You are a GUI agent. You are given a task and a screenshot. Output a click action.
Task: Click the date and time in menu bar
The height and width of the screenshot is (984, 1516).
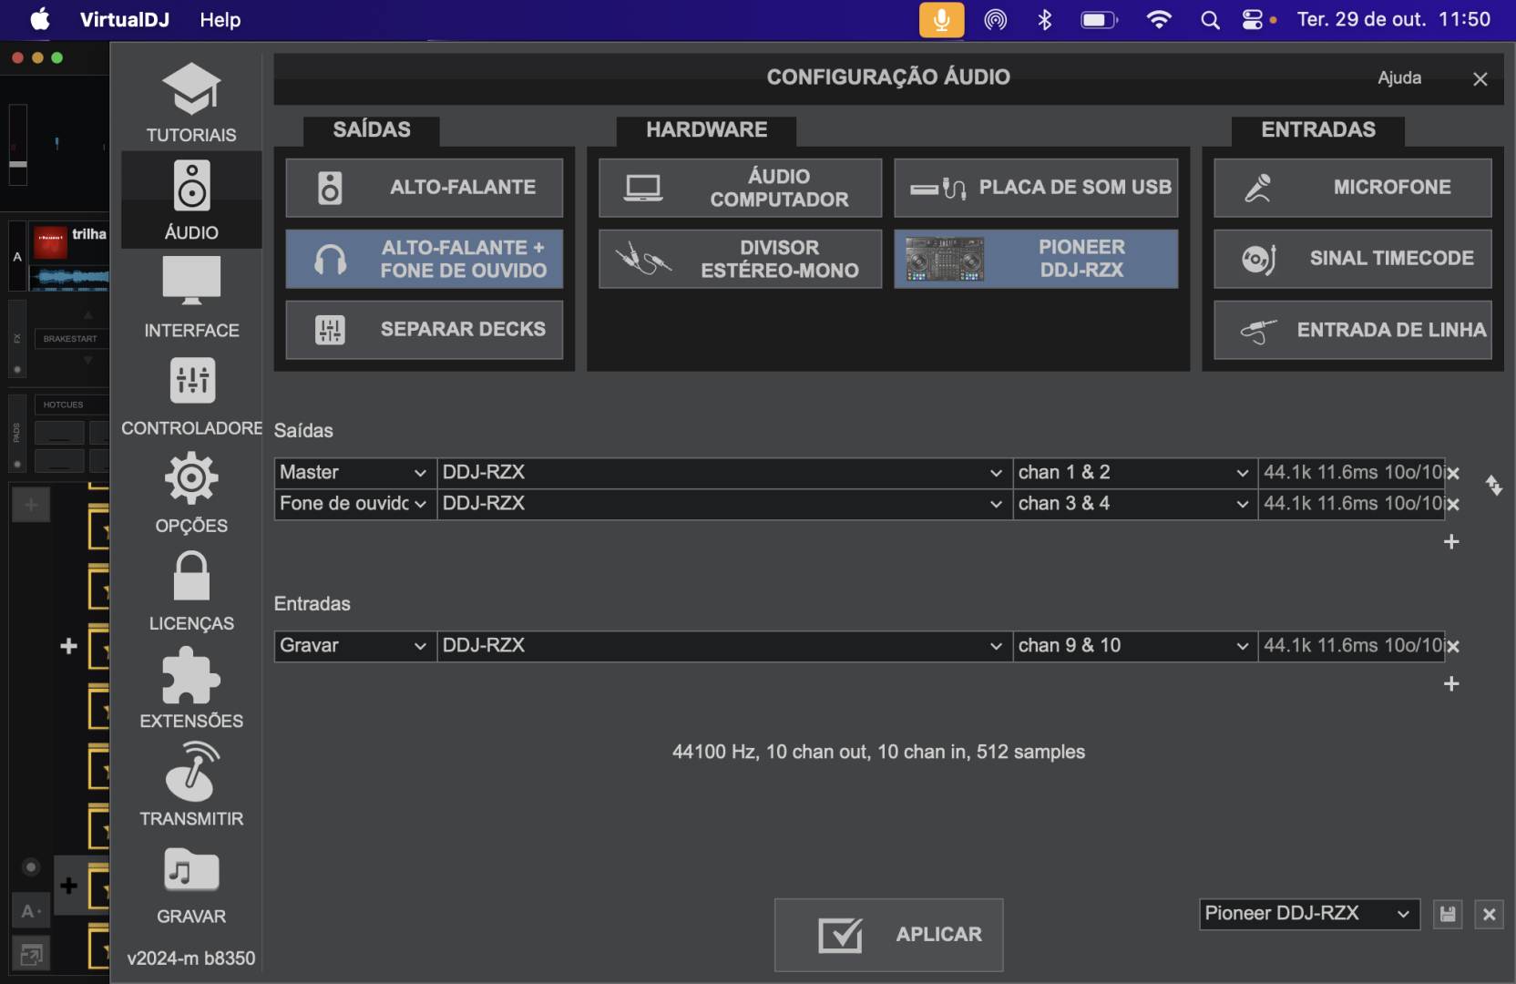click(1394, 20)
